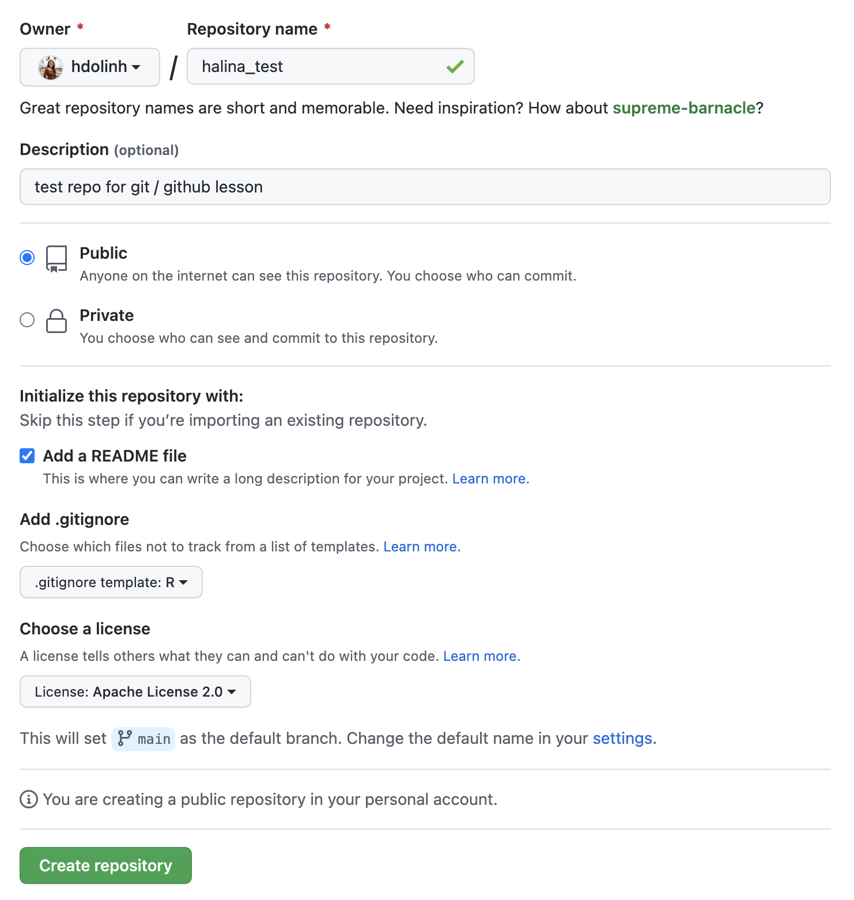Image resolution: width=854 pixels, height=900 pixels.
Task: Click the green checkmark in repository name
Action: pyautogui.click(x=455, y=67)
